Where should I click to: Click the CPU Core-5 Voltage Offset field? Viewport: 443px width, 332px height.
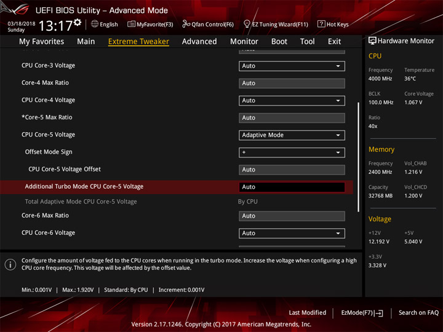pos(292,170)
